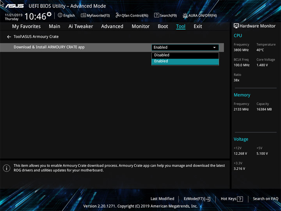Click the 16384 MB capacity value
281x211 pixels.
pyautogui.click(x=264, y=109)
